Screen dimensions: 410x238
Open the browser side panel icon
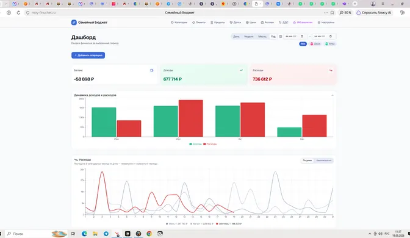click(403, 13)
